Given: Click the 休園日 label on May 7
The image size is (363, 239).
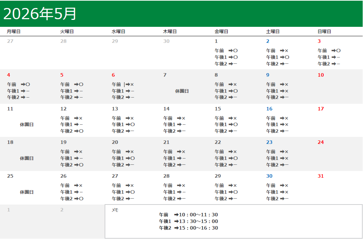Looking at the screenshot, I should pyautogui.click(x=182, y=91).
